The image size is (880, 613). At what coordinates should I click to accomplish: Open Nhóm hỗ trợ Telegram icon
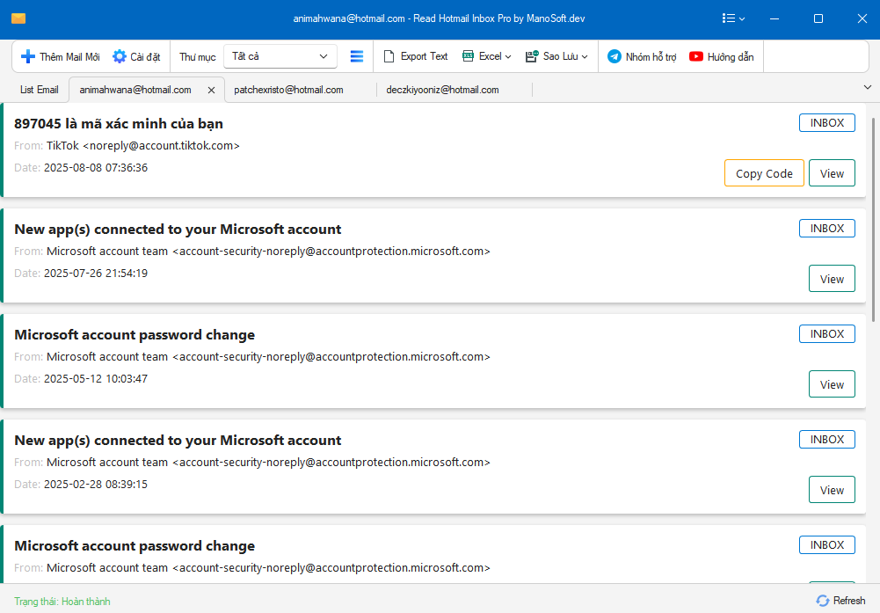pyautogui.click(x=615, y=56)
